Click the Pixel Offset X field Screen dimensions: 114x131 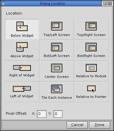(x=42, y=114)
